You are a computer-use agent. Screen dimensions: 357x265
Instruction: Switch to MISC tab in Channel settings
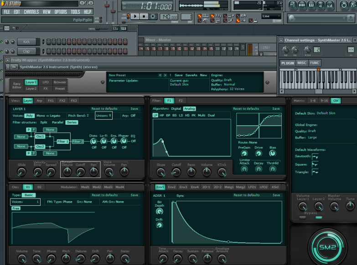pyautogui.click(x=302, y=63)
